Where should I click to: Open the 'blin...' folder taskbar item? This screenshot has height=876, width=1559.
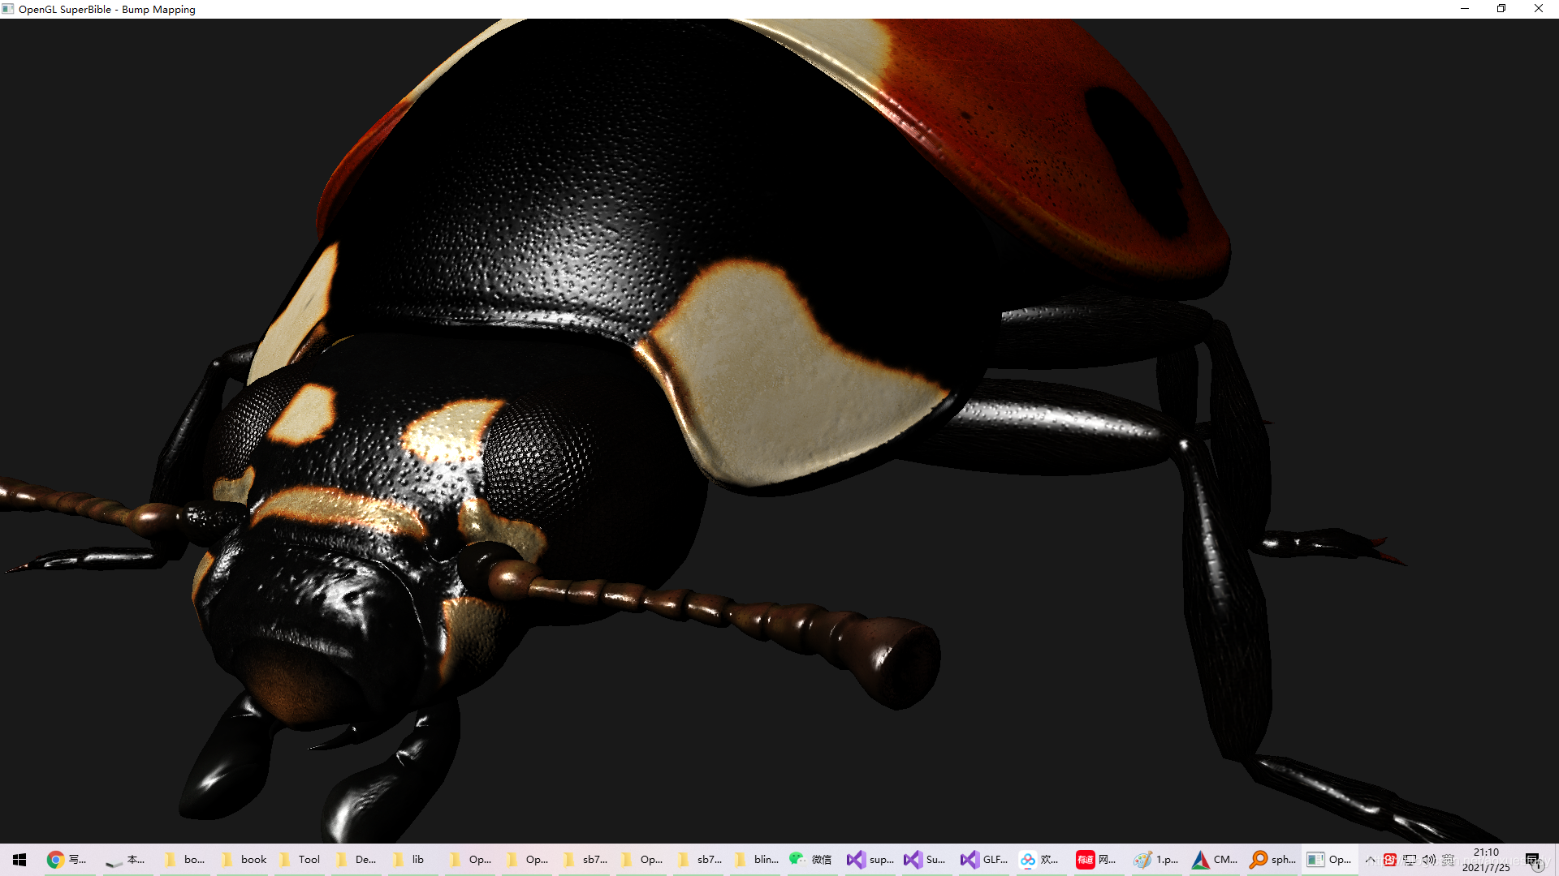pos(756,860)
